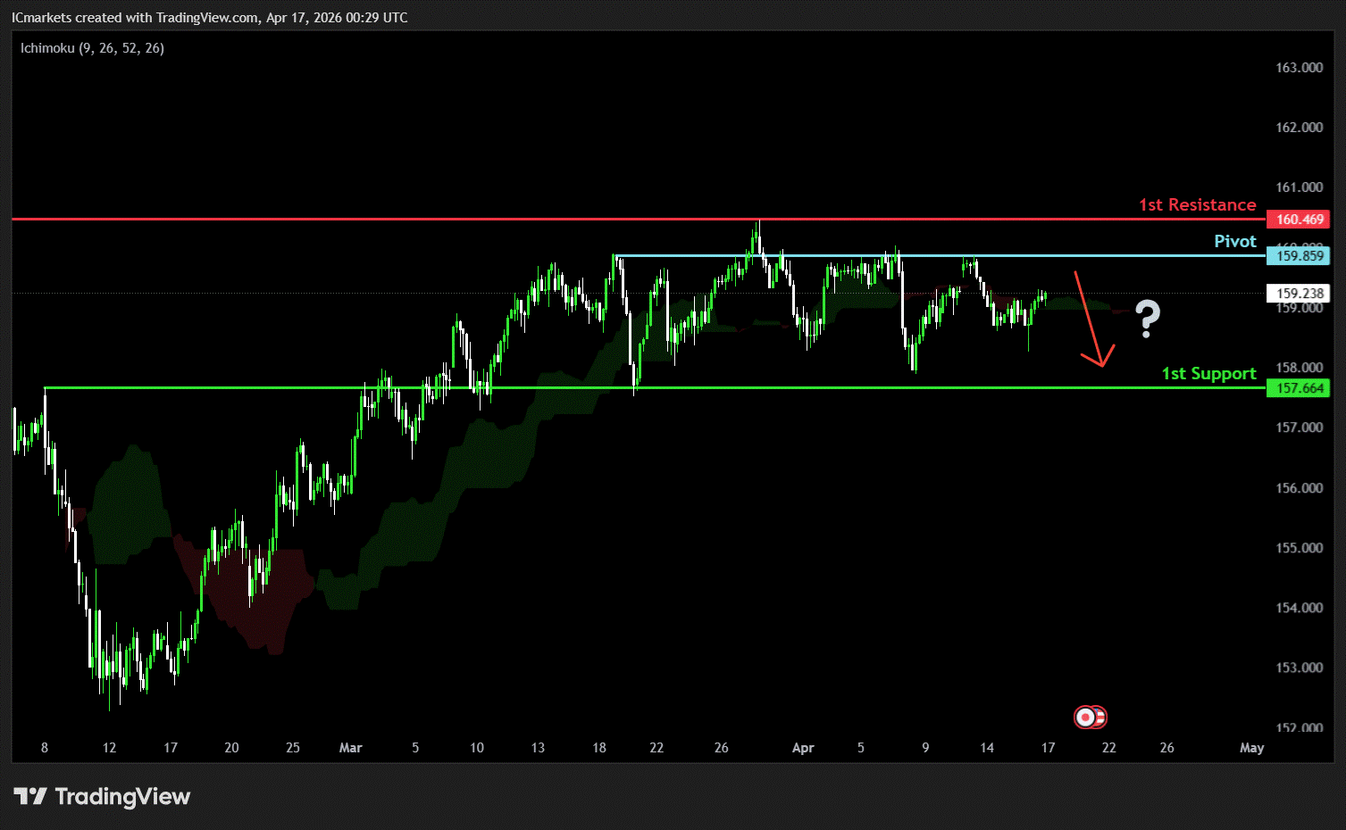This screenshot has width=1346, height=830.
Task: Select the red 160.469 resistance price tag
Action: [1299, 220]
